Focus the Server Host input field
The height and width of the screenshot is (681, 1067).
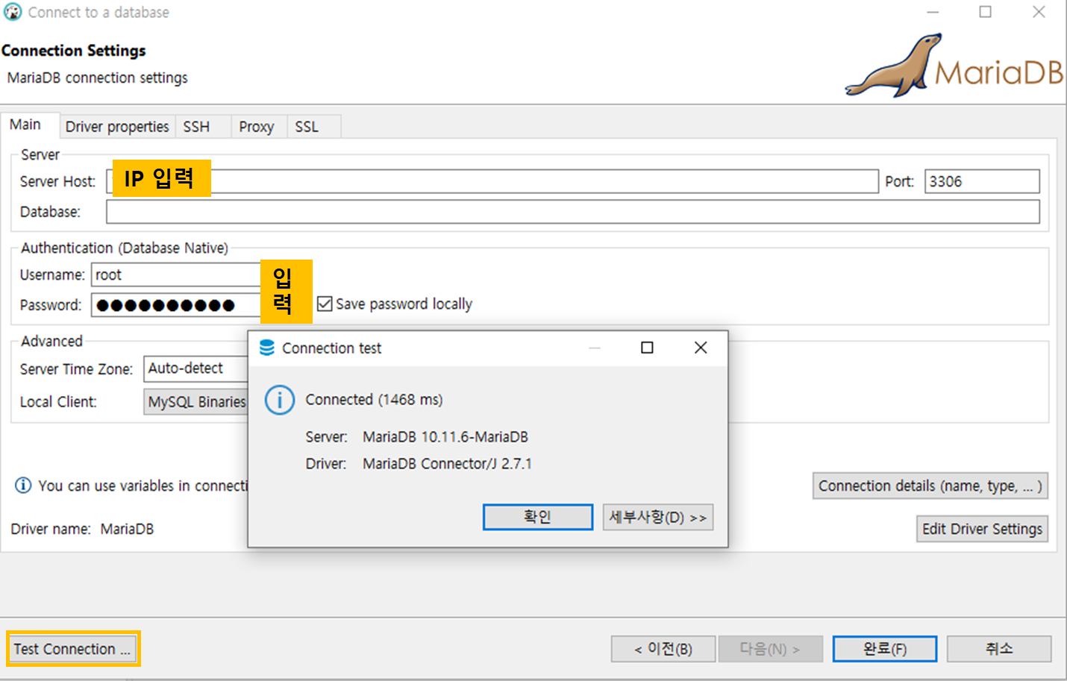(x=492, y=181)
